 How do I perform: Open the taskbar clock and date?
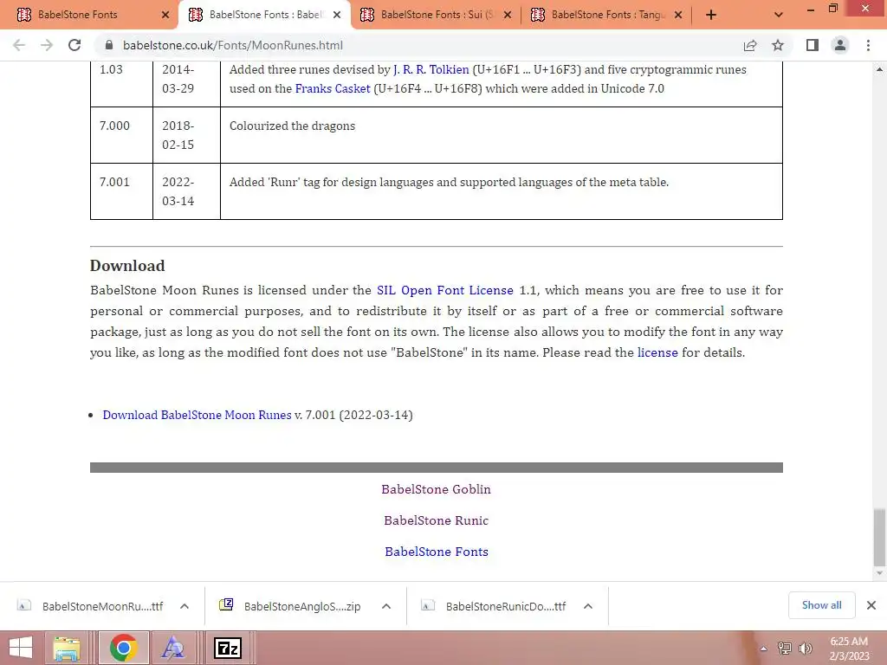click(849, 649)
